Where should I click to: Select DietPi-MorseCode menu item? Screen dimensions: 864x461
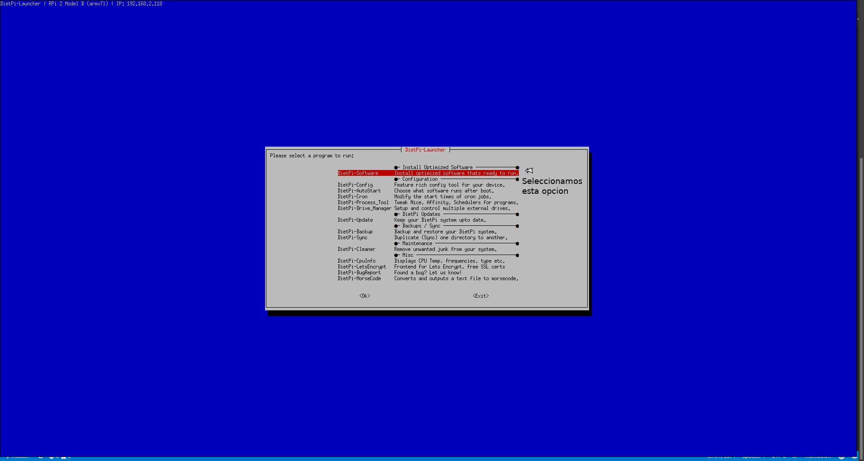pyautogui.click(x=359, y=278)
